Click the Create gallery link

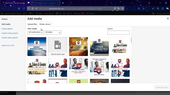(7, 29)
